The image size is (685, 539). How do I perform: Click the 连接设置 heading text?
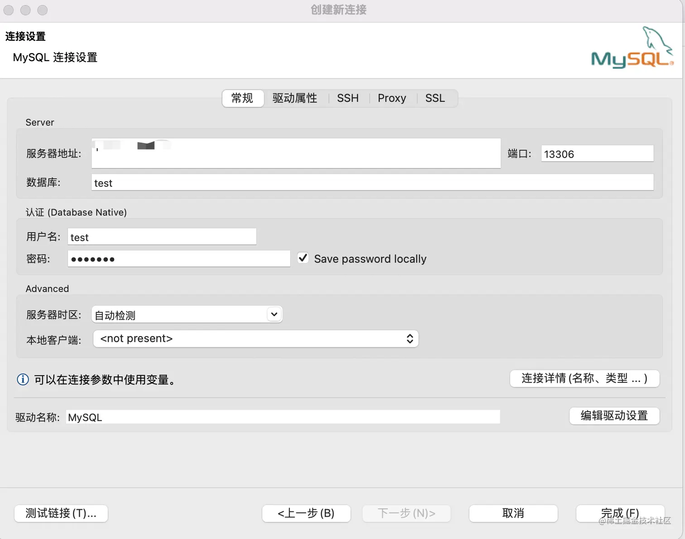click(x=25, y=36)
